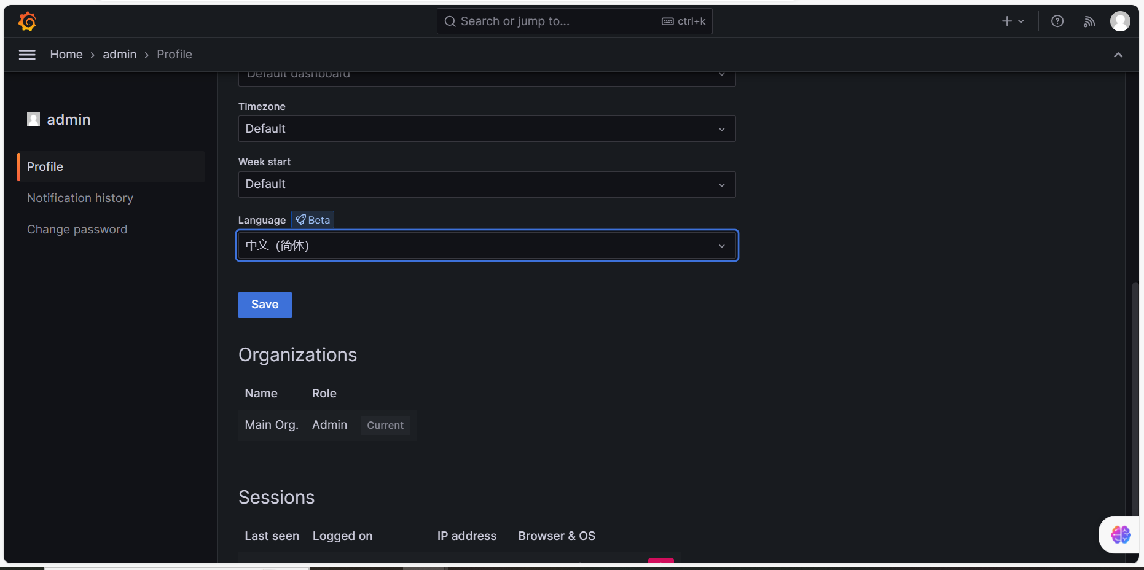Click the Profile breadcrumb

(x=174, y=55)
